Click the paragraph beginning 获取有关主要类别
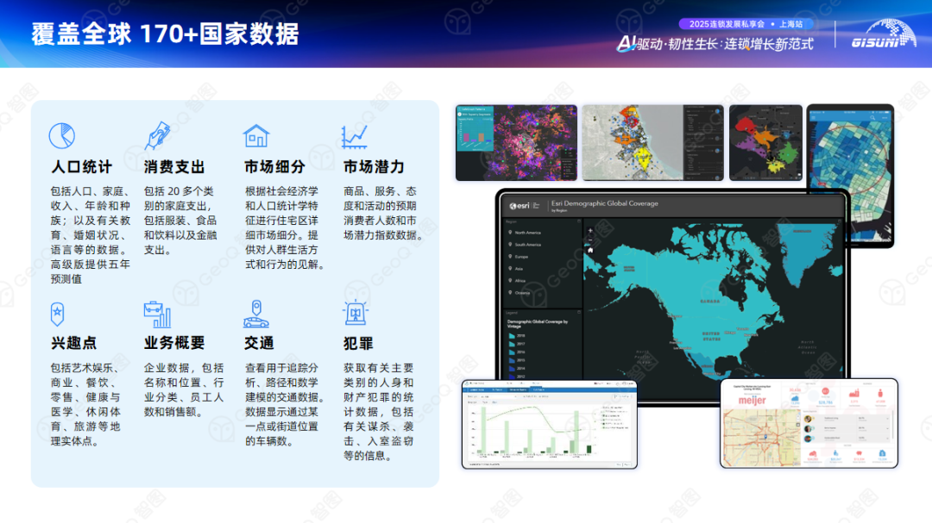The width and height of the screenshot is (932, 523). pos(378,411)
